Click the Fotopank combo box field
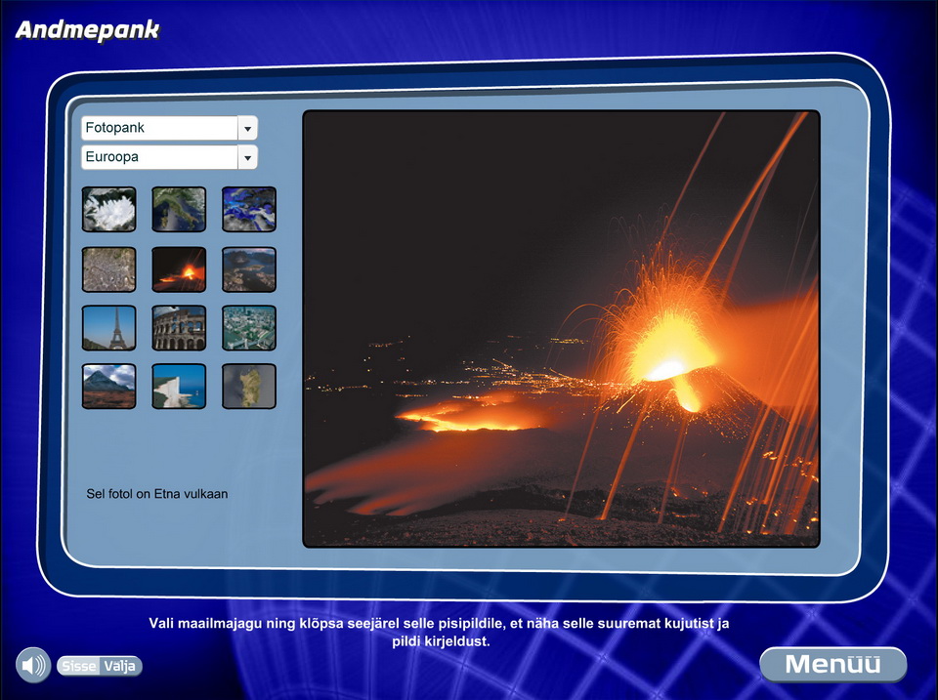 (169, 128)
